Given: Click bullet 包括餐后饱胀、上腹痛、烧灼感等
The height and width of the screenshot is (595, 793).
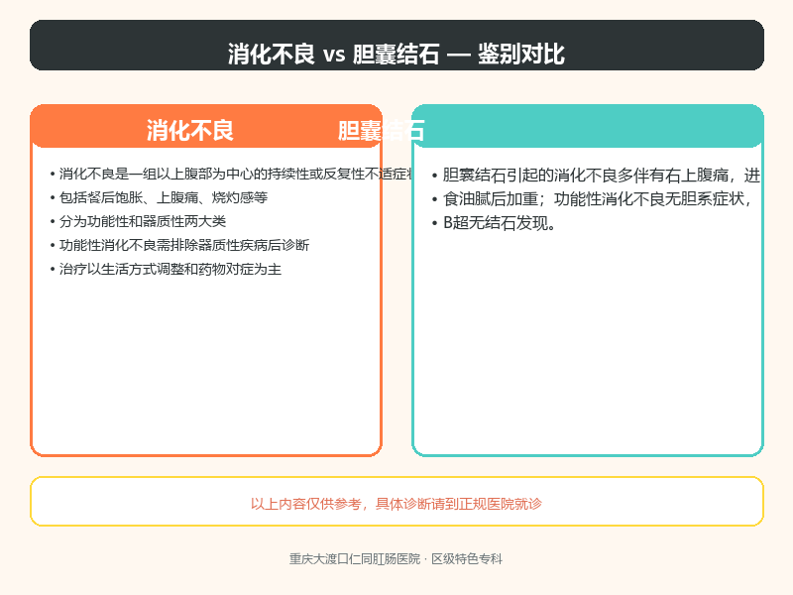Looking at the screenshot, I should pos(159,197).
